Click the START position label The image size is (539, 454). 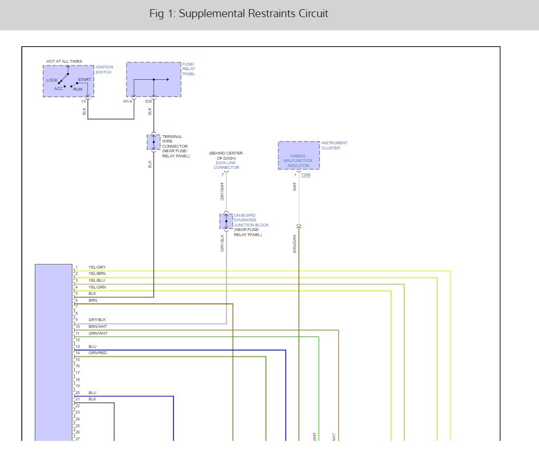pos(84,79)
